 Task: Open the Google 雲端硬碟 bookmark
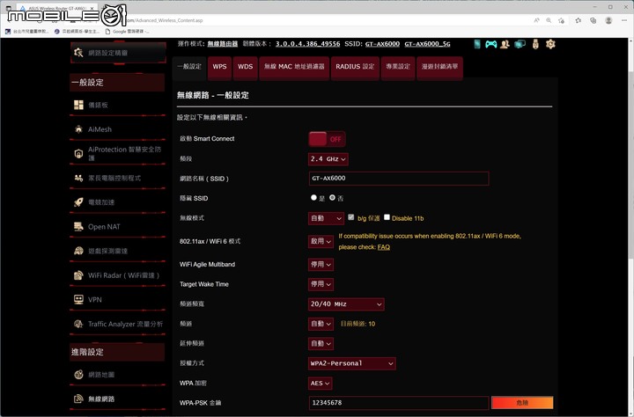pyautogui.click(x=127, y=31)
